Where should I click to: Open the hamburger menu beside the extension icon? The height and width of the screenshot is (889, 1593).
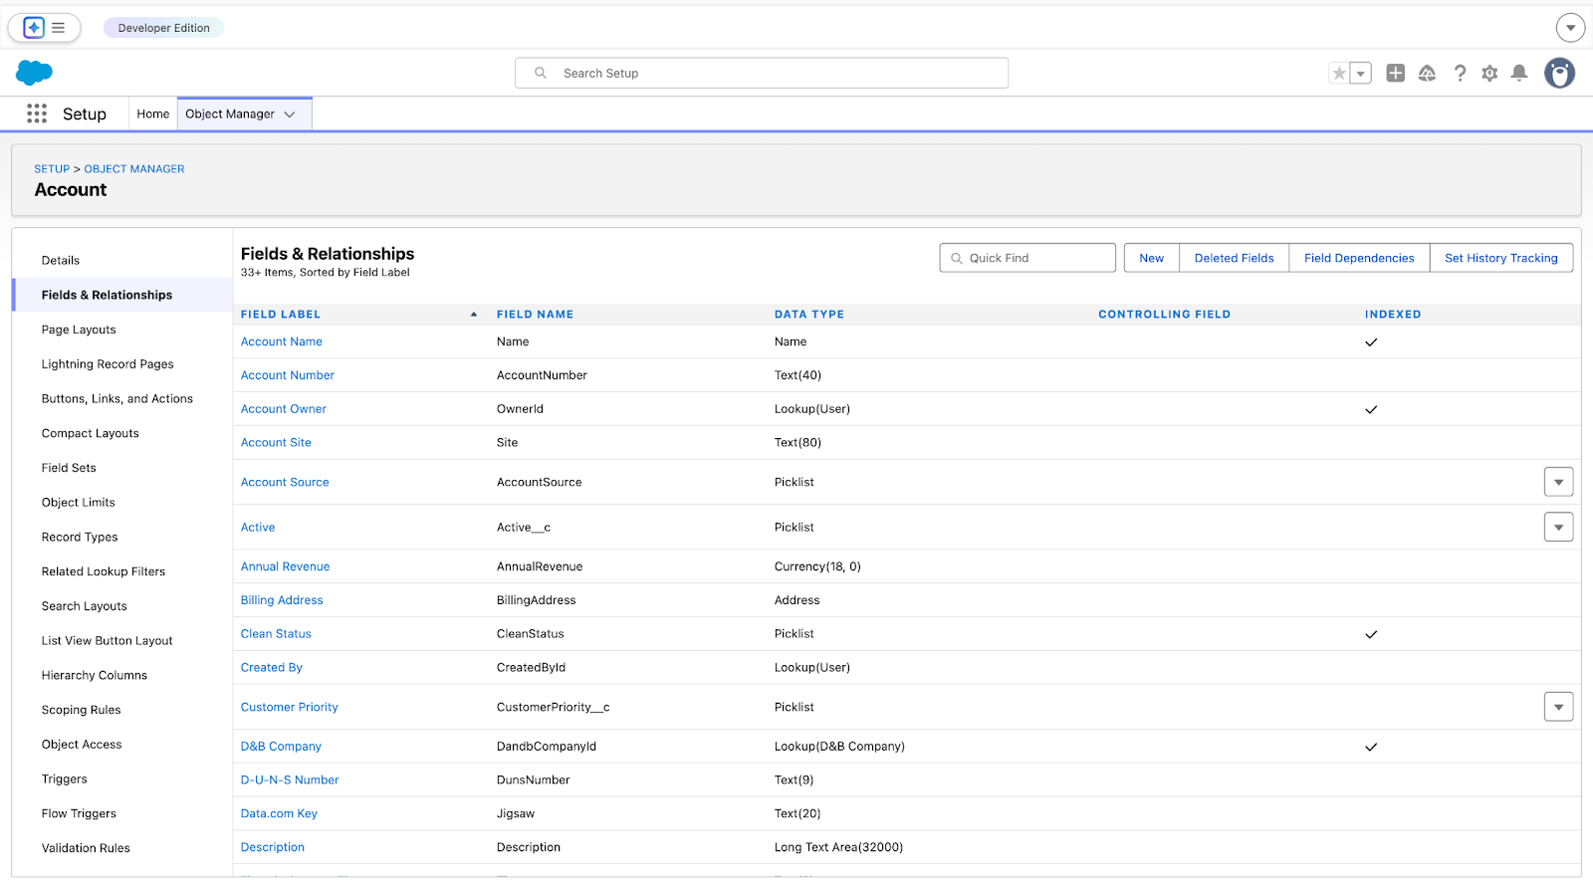(59, 28)
